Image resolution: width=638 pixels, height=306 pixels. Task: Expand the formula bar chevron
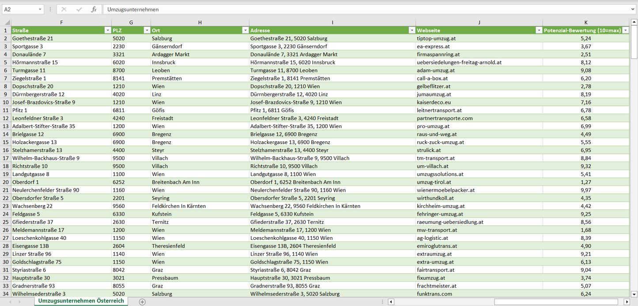tap(633, 9)
